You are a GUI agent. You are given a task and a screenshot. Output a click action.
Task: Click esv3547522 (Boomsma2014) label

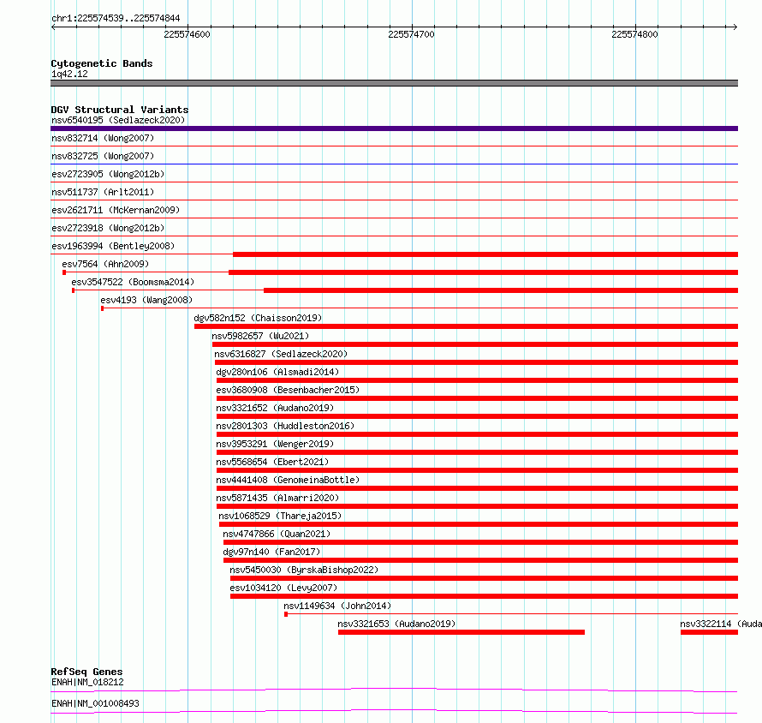tap(133, 282)
